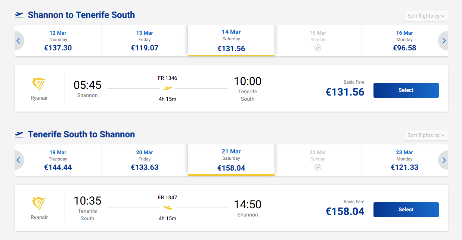Click the Ryanair logo on flight FR 1346

[x=39, y=85]
